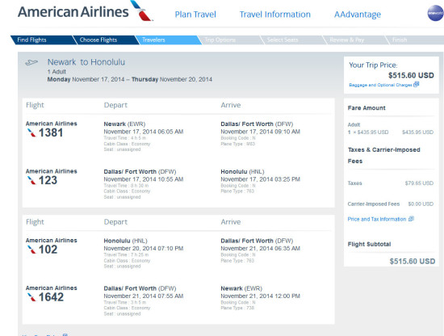Click the popup icon after Baggage and Optional Charges
This screenshot has height=336, width=444.
(x=416, y=84)
